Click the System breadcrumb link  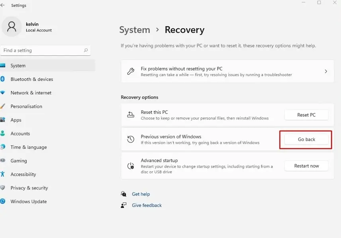tap(135, 30)
